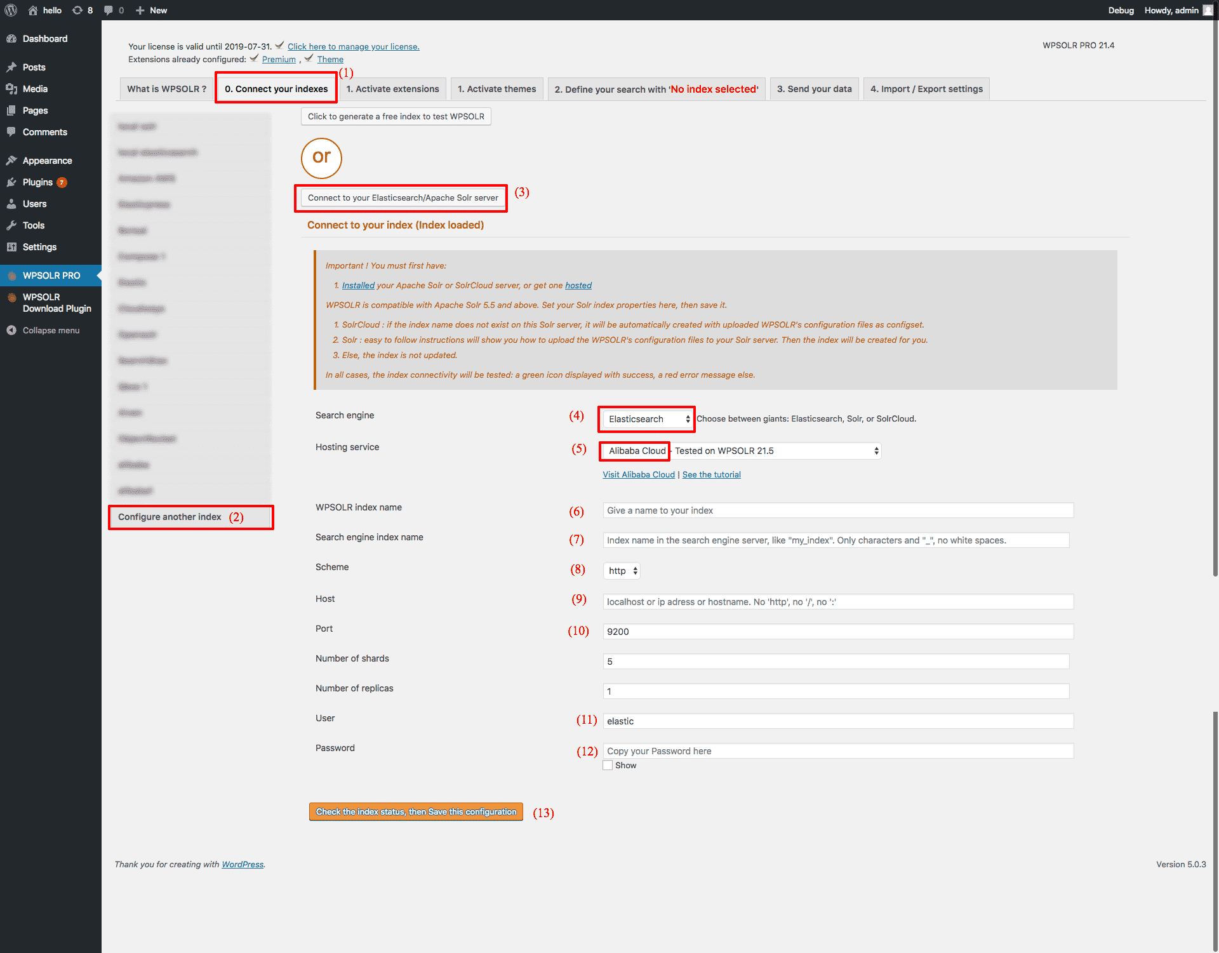Click the WPSOLR Download Plugin icon
Viewport: 1219px width, 953px height.
(11, 297)
